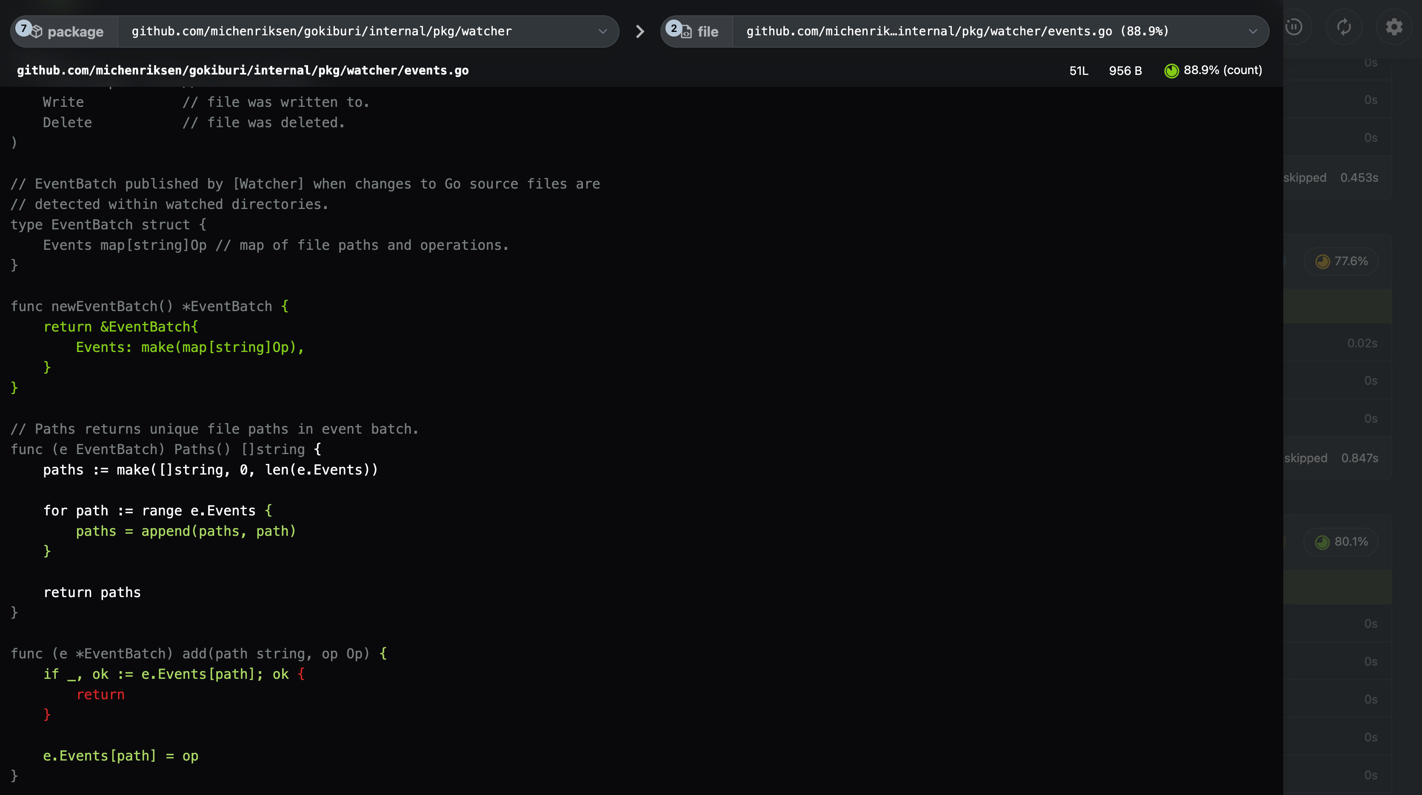
Task: Click the file document icon
Action: point(686,32)
